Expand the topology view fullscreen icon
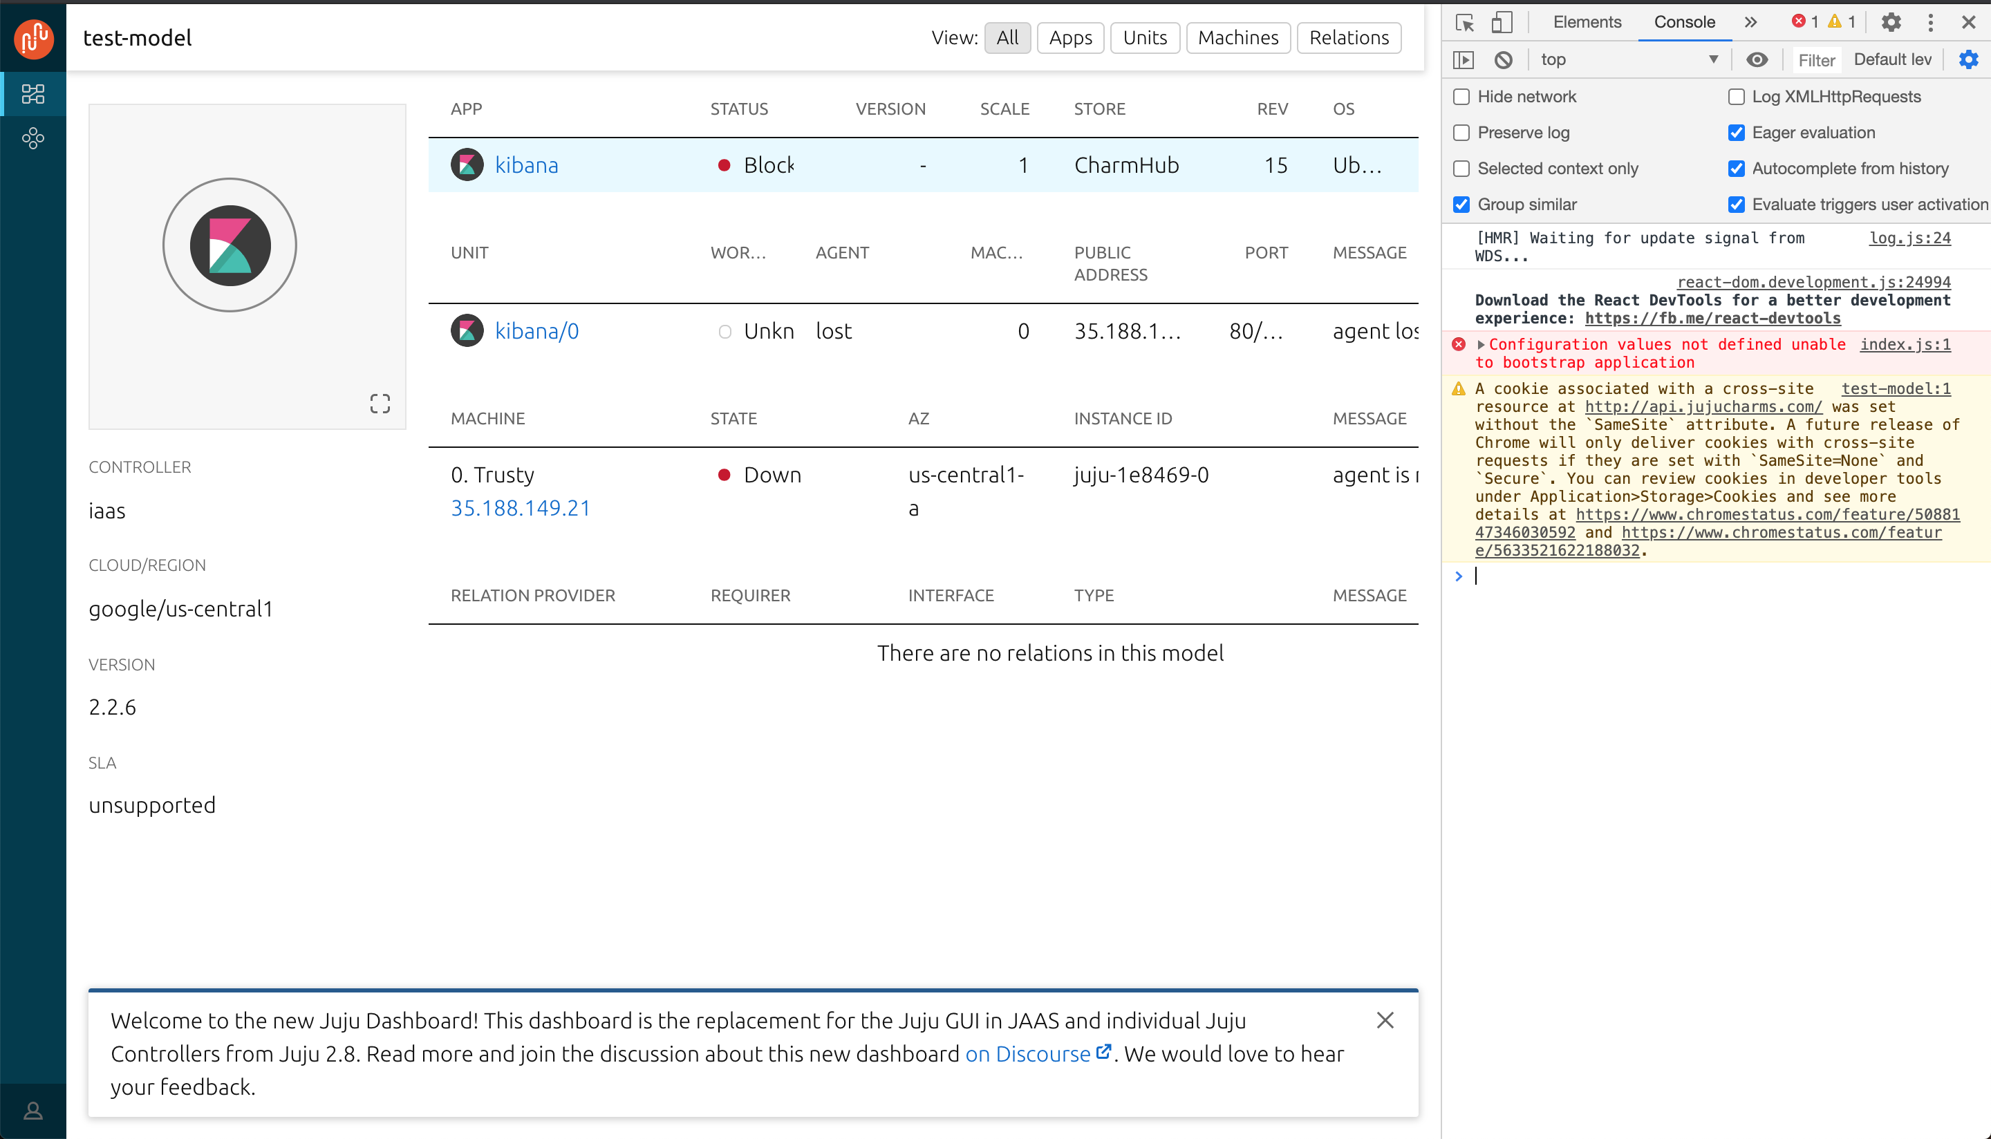This screenshot has height=1139, width=1991. (380, 404)
